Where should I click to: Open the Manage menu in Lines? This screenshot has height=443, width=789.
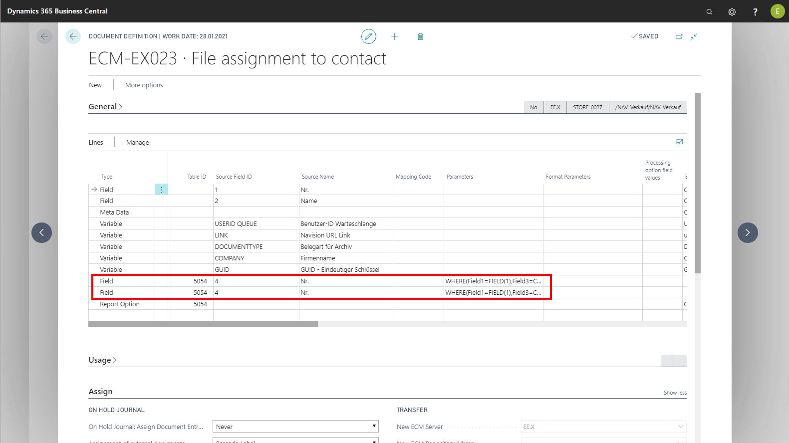pyautogui.click(x=137, y=143)
